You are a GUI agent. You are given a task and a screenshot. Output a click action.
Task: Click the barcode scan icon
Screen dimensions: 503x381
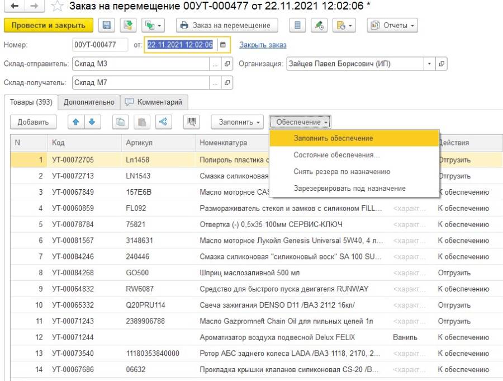[192, 121]
